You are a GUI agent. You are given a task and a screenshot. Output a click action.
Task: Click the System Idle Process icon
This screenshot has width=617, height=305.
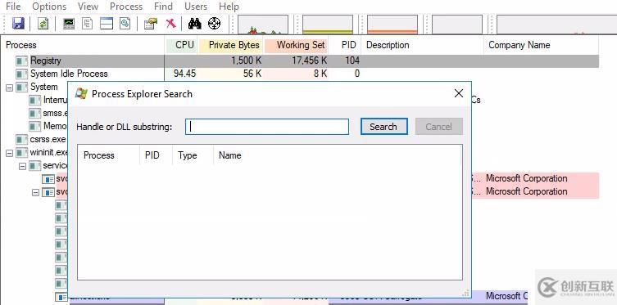[21, 74]
